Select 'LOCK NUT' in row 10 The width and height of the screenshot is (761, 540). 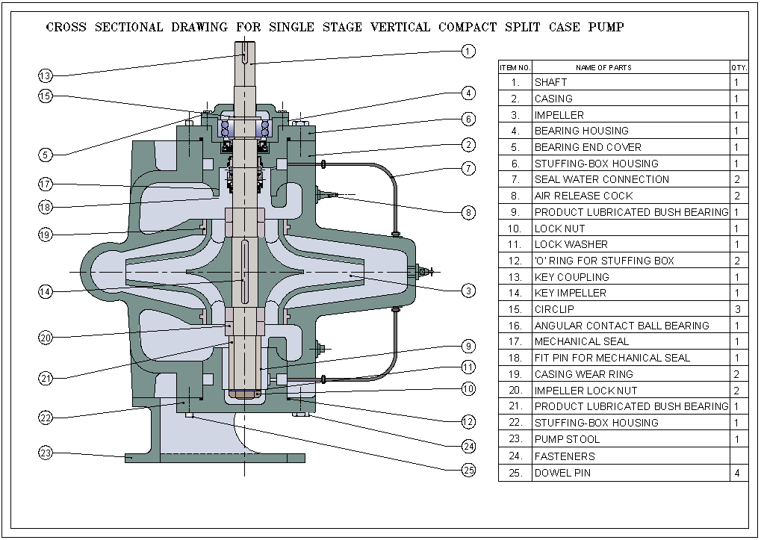pos(559,229)
